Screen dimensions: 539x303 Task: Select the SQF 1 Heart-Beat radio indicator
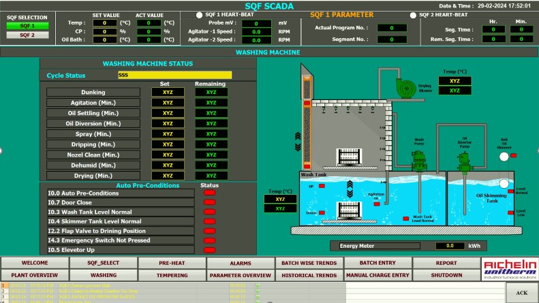(x=199, y=14)
